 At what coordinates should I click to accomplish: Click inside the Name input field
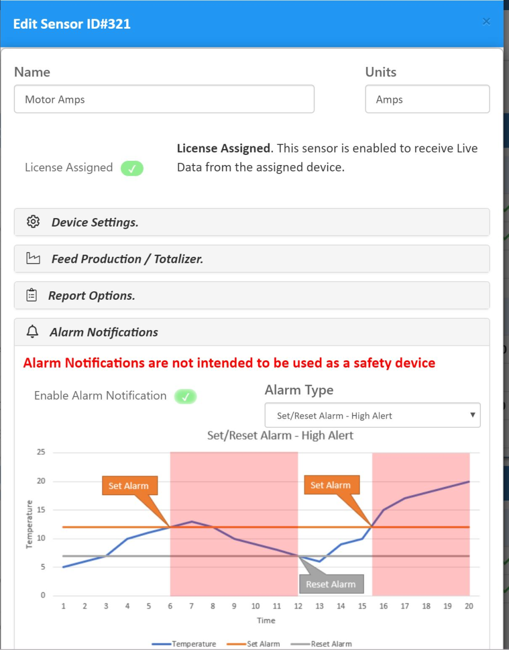(164, 99)
